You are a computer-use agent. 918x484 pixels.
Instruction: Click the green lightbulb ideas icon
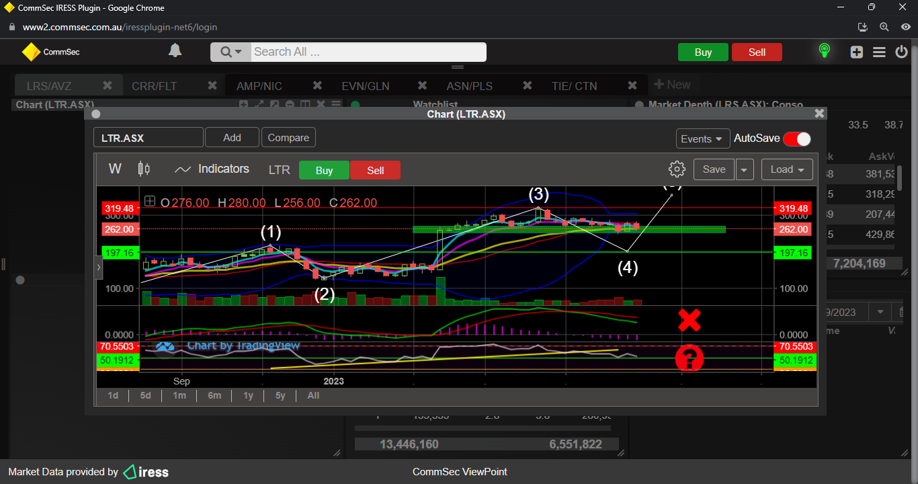(824, 51)
